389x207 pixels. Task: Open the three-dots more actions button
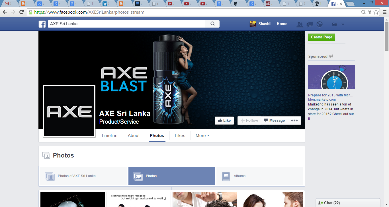(294, 121)
